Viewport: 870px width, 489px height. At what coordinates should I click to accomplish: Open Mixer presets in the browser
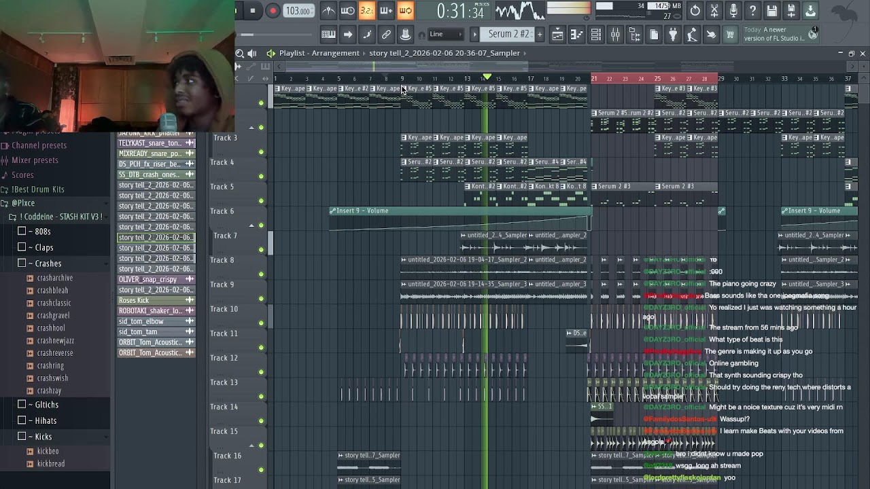pos(35,160)
